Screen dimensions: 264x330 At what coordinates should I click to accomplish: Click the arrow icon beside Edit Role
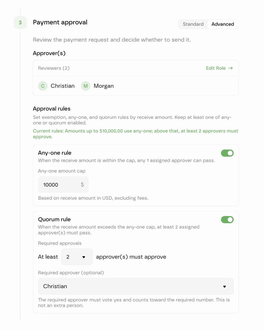(230, 68)
